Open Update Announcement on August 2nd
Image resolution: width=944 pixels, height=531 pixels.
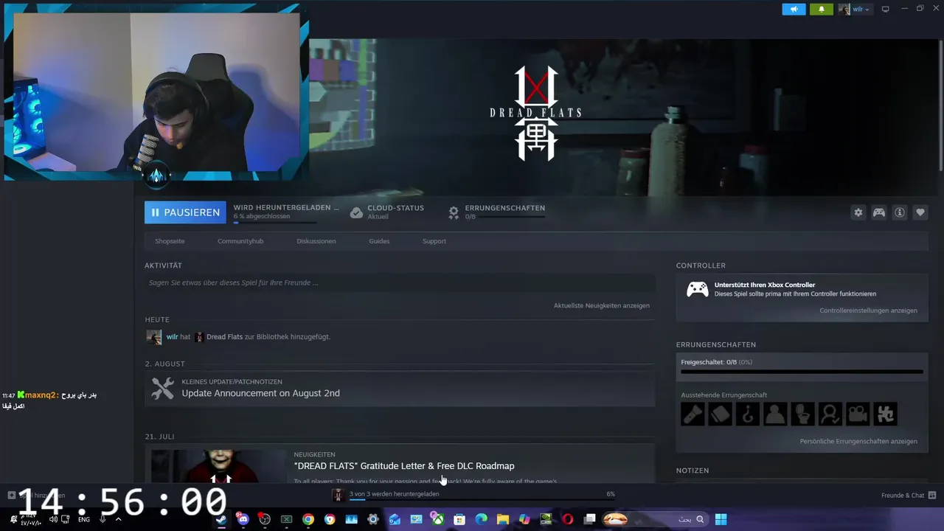(x=261, y=393)
